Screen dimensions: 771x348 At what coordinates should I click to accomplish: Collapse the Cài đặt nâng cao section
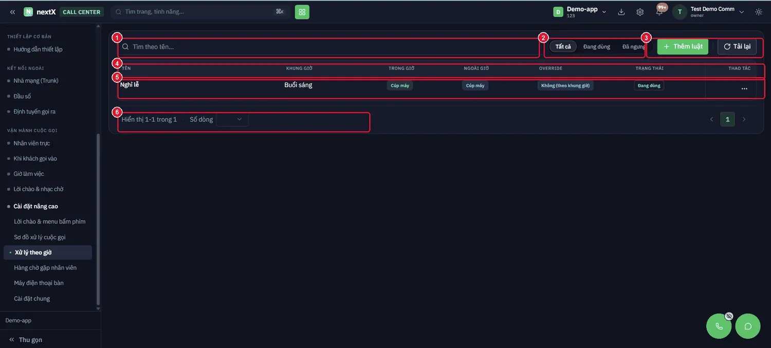(35, 206)
